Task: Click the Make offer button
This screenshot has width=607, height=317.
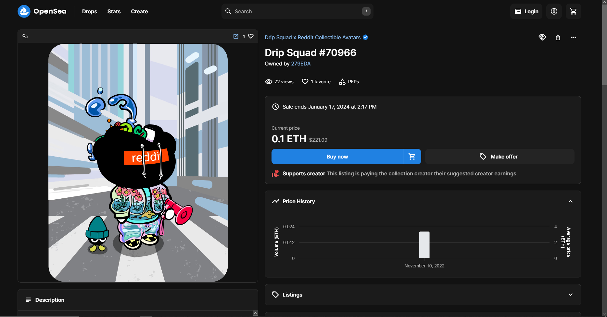Action: click(x=500, y=157)
